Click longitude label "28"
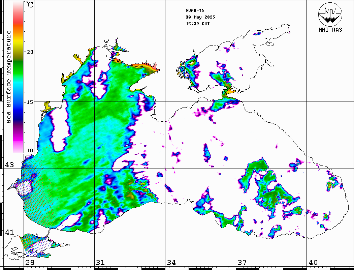This screenshot has height=270, width=354. 30,262
